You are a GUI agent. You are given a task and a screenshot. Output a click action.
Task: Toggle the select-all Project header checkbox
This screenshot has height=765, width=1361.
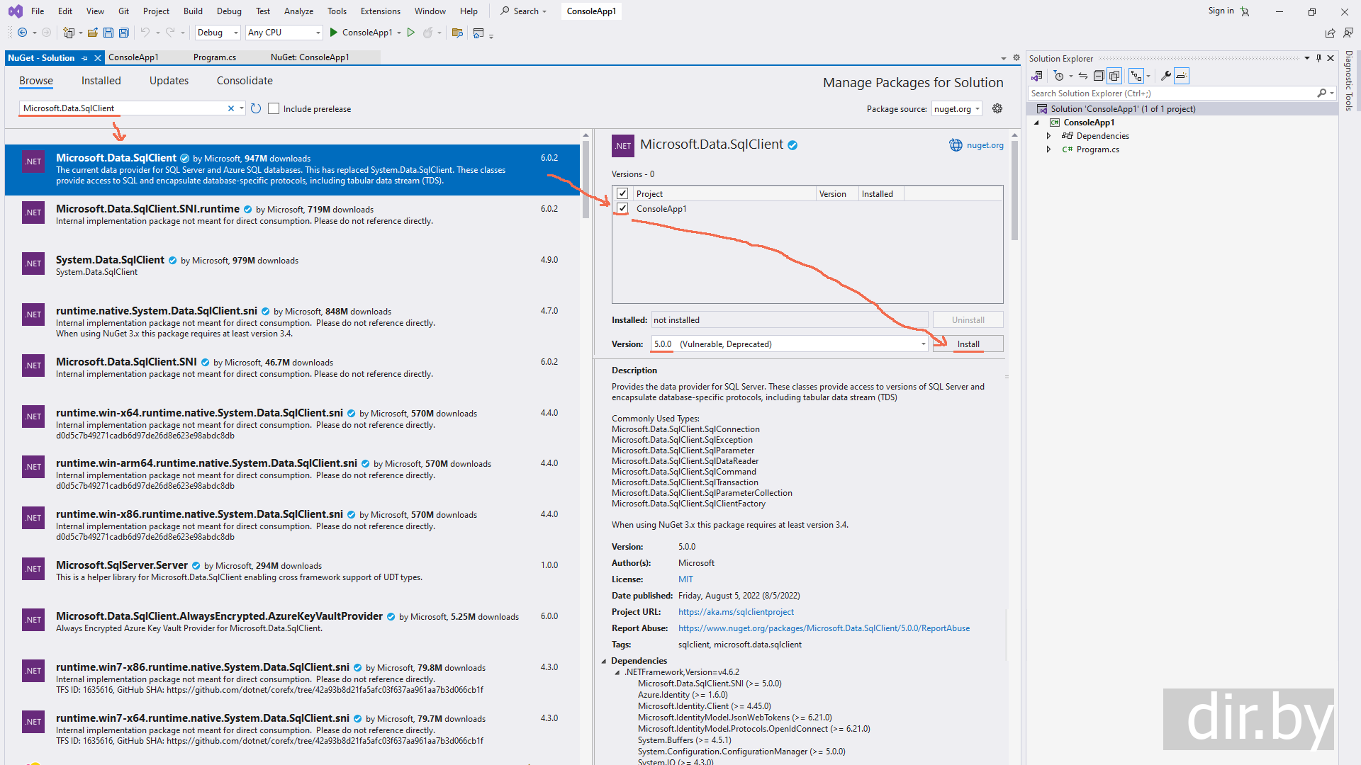622,193
